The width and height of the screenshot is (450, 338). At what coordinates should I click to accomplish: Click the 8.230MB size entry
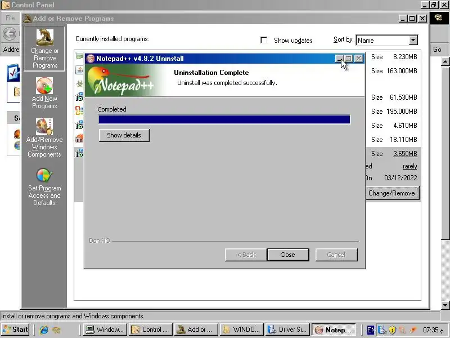(405, 57)
